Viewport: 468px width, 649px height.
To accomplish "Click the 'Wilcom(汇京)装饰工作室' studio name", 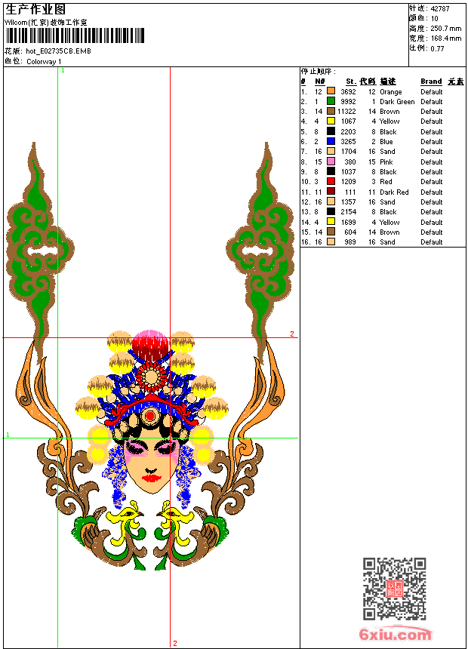I will (46, 23).
